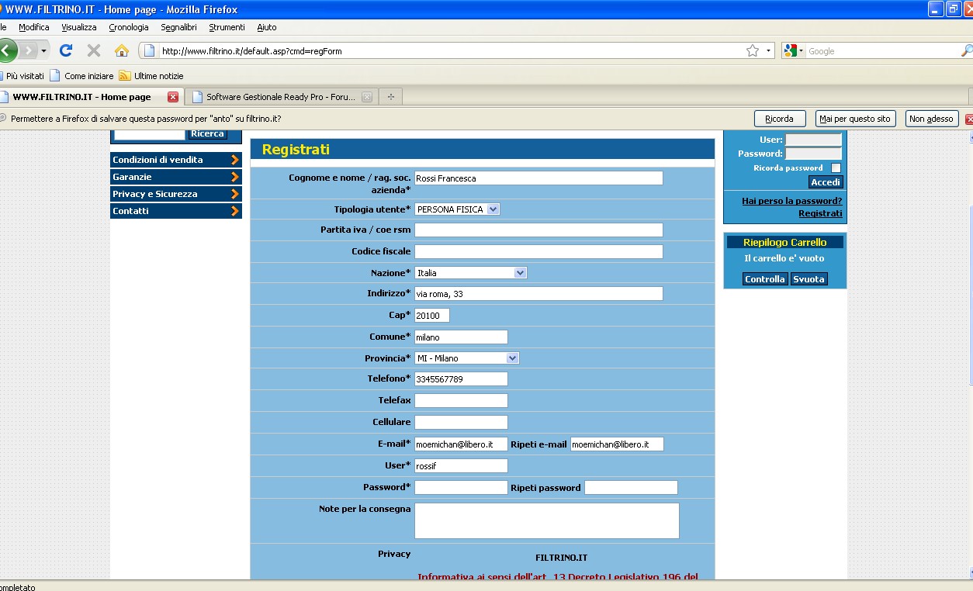
Task: Click the Ripeti e-mail field
Action: [x=617, y=444]
